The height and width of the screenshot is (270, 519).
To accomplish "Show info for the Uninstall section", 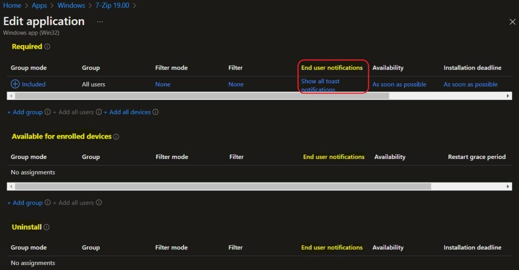I will pos(47,227).
